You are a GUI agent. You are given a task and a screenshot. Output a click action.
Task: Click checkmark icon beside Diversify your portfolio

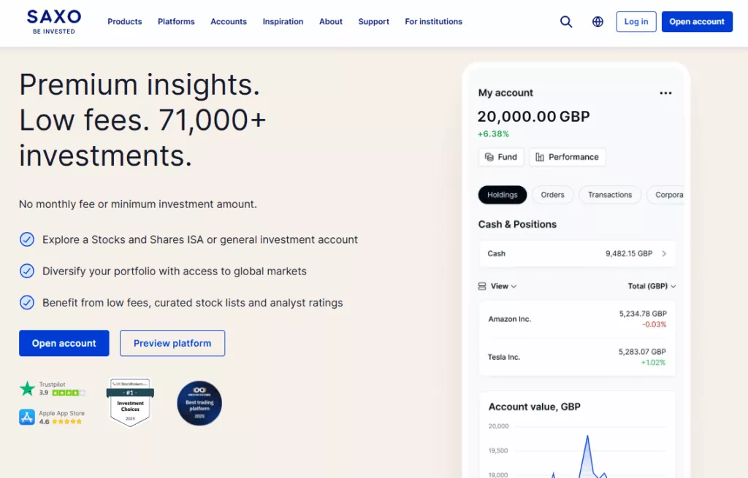click(27, 271)
